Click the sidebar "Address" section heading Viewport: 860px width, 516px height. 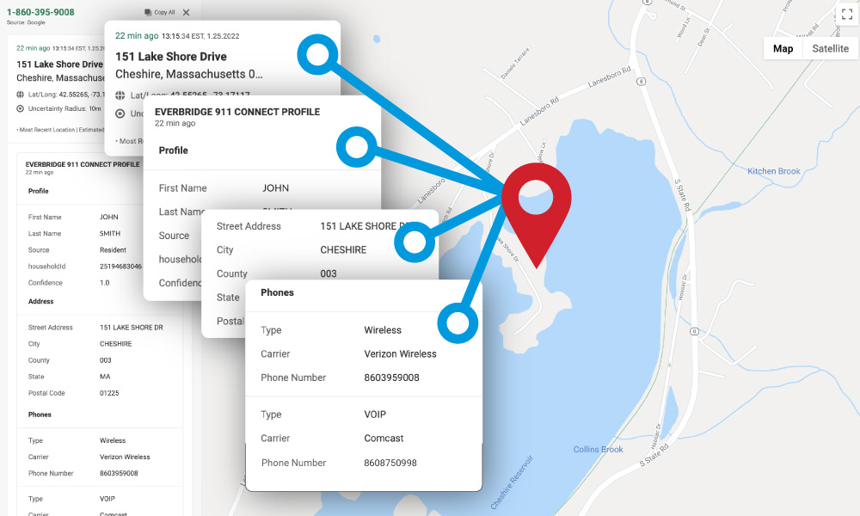click(x=41, y=302)
